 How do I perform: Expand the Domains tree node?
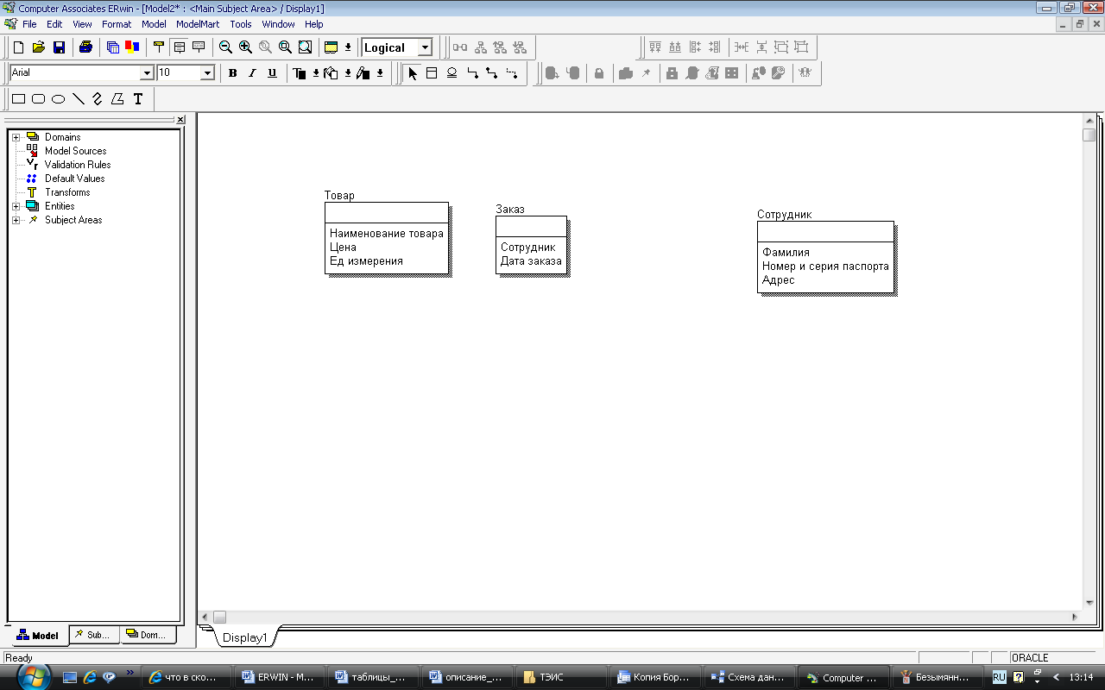[x=16, y=137]
